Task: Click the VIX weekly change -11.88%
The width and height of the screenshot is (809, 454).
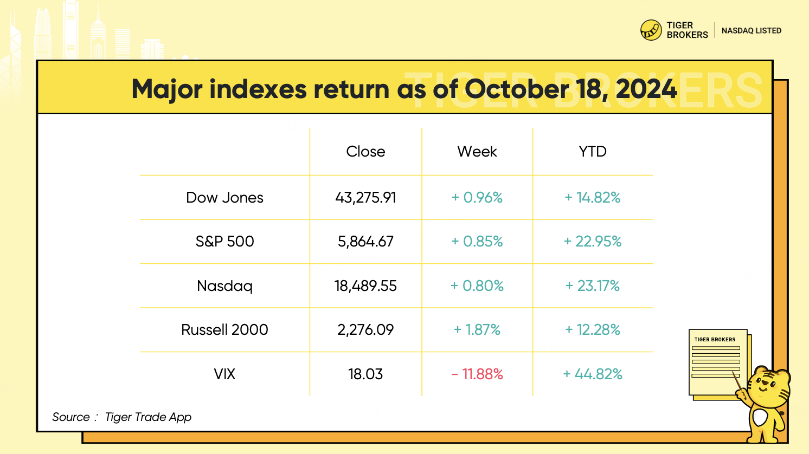Action: (477, 374)
